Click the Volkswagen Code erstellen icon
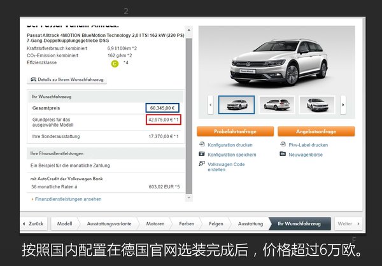Viewport: 382px width, 266px height. [x=202, y=164]
